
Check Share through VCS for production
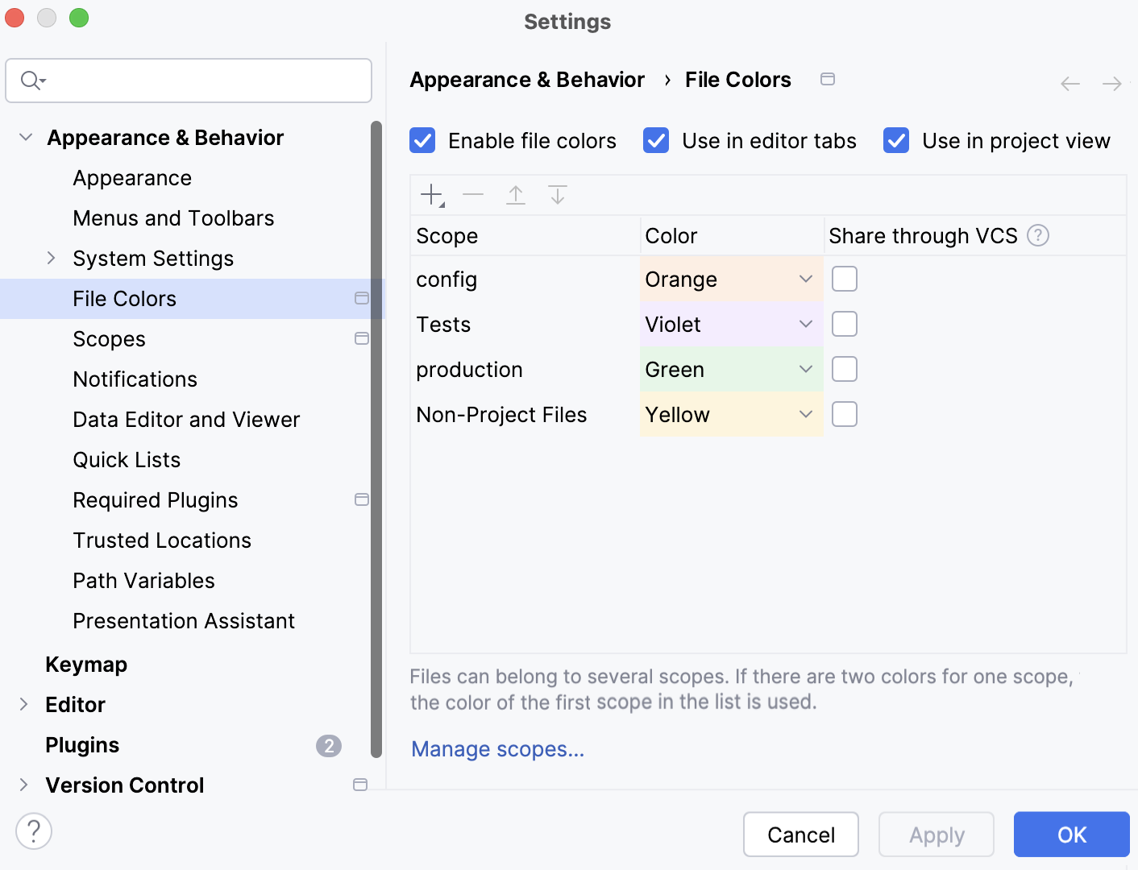845,369
